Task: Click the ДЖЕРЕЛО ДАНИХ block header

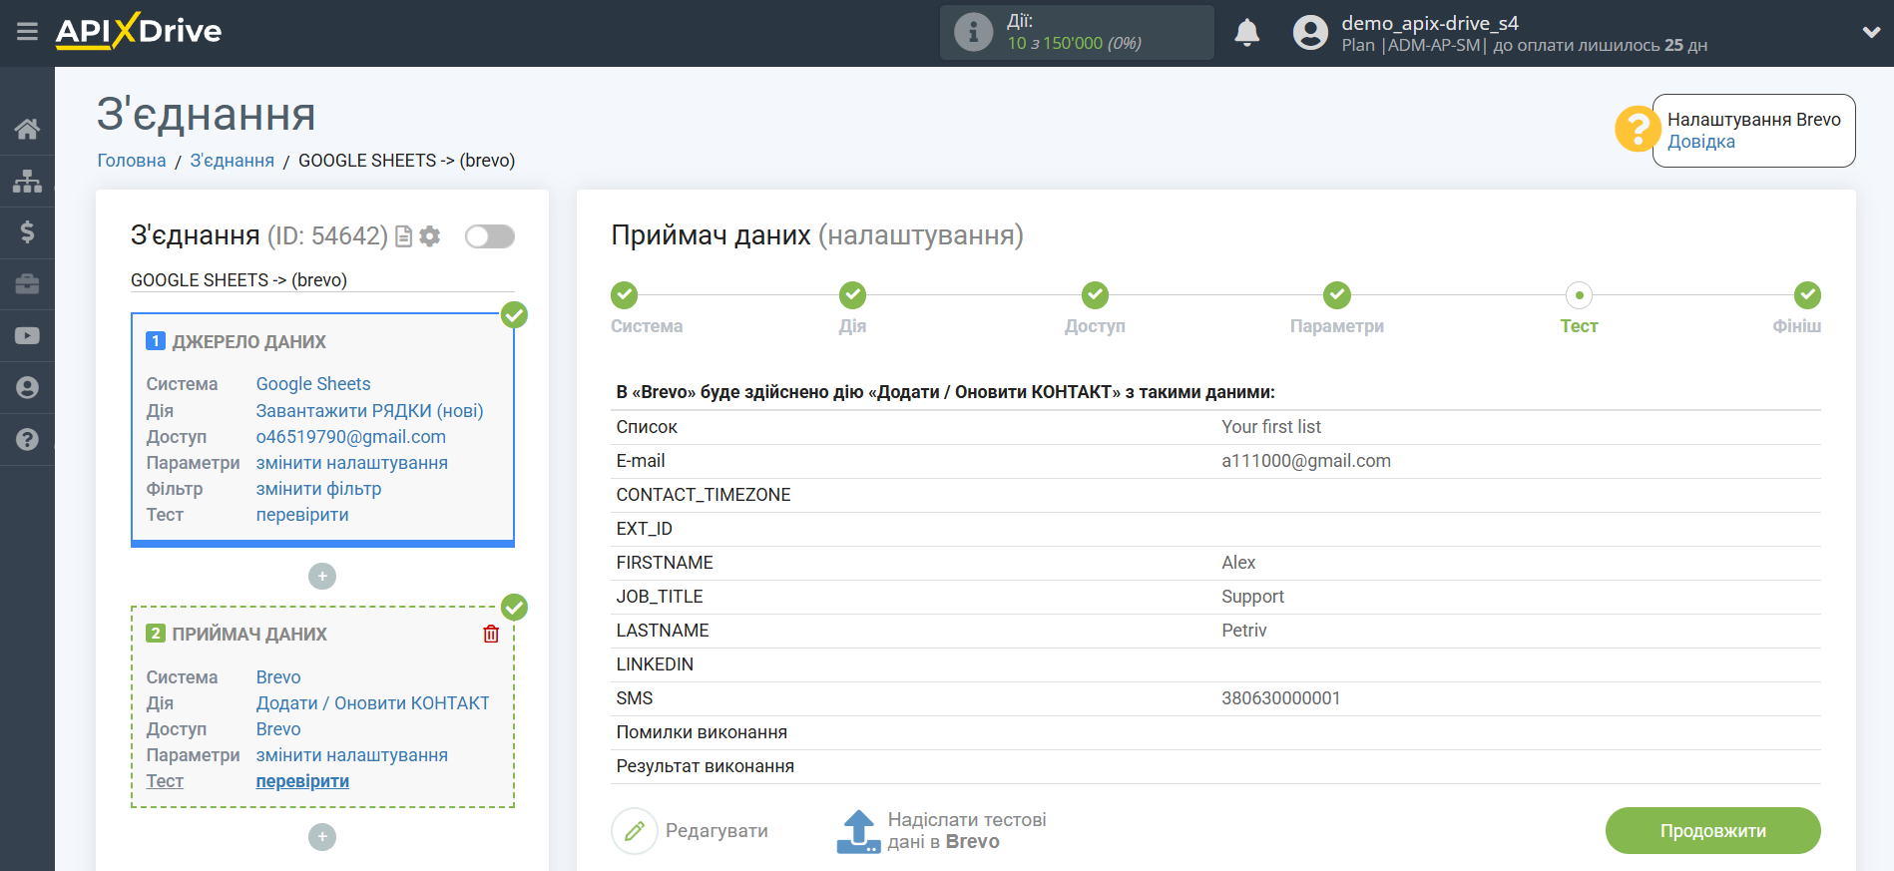Action: (x=248, y=342)
